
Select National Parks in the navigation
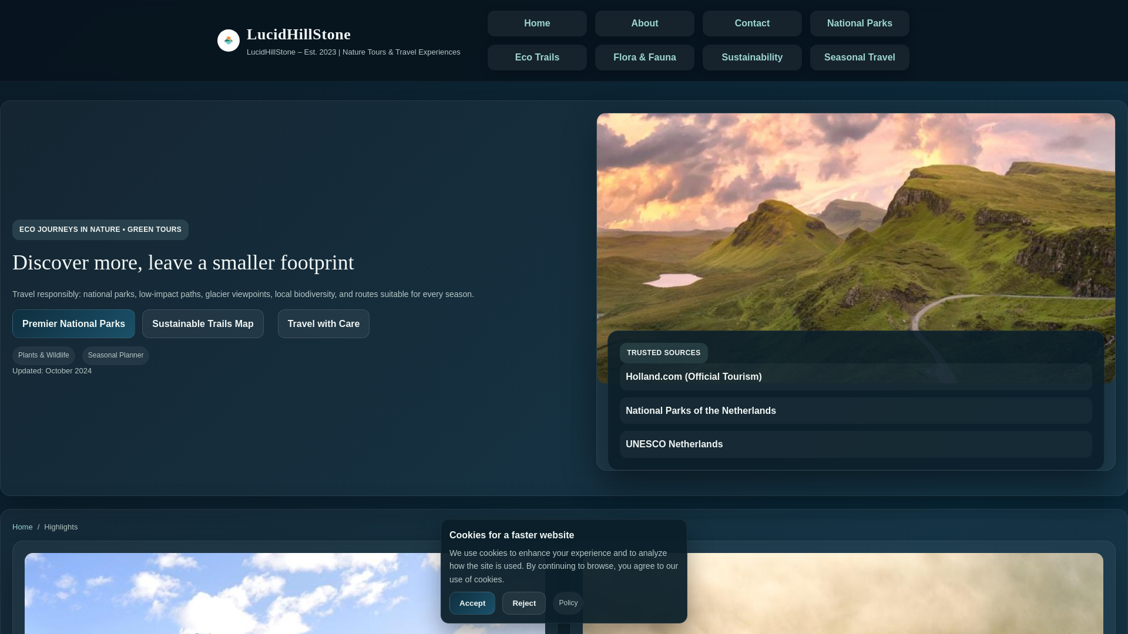(x=860, y=23)
